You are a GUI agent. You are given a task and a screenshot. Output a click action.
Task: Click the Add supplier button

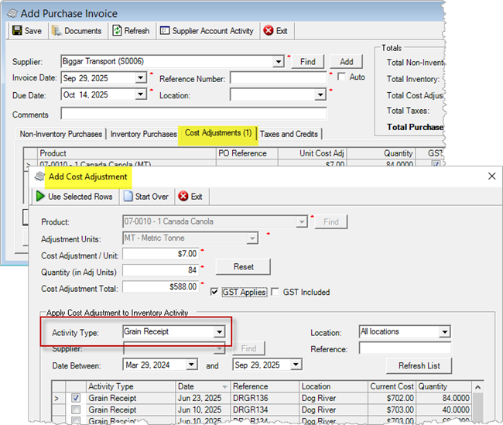pos(347,62)
